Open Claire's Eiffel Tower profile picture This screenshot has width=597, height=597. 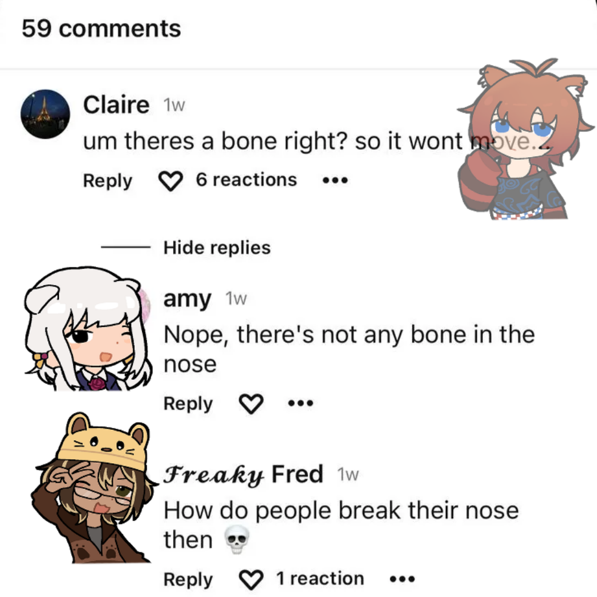coord(45,114)
